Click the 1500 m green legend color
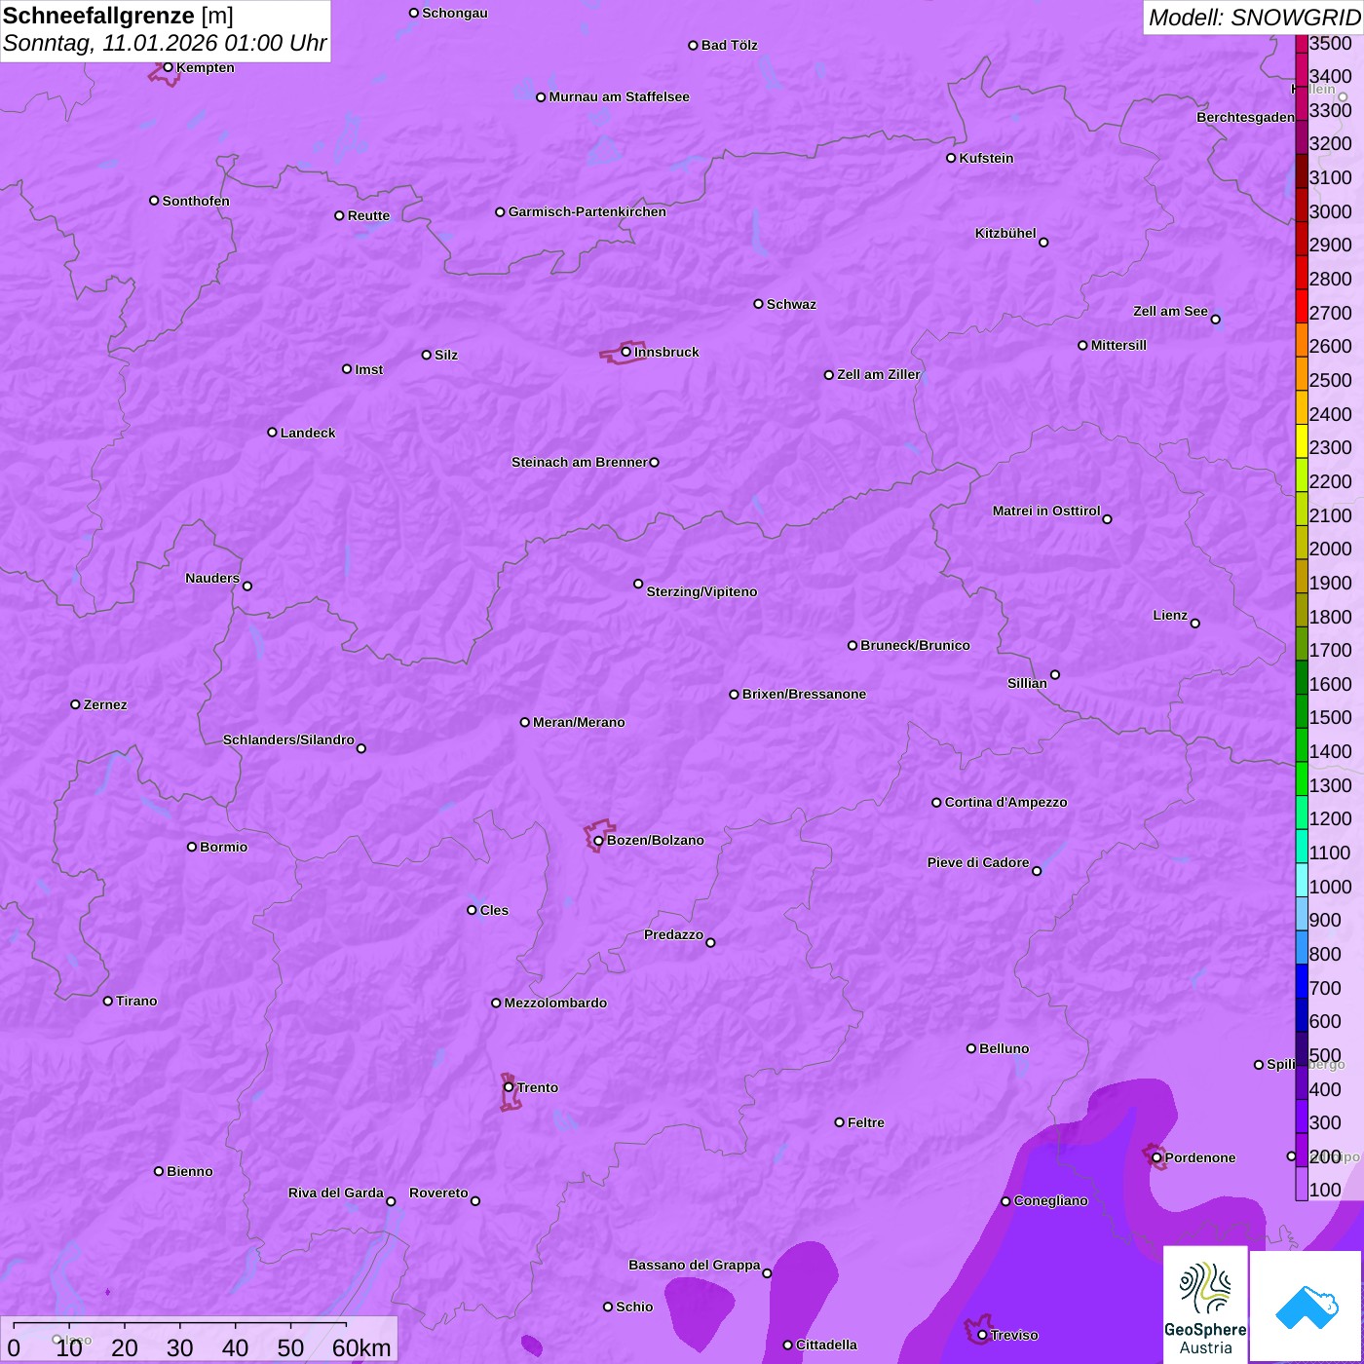The width and height of the screenshot is (1364, 1364). tap(1302, 711)
